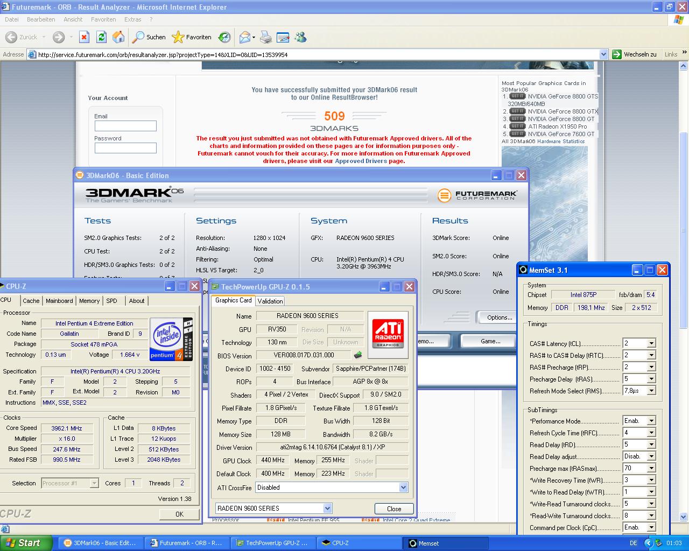This screenshot has height=551, width=689.
Task: Open the RADEON 9600 SERIES card selector
Action: pyautogui.click(x=327, y=508)
